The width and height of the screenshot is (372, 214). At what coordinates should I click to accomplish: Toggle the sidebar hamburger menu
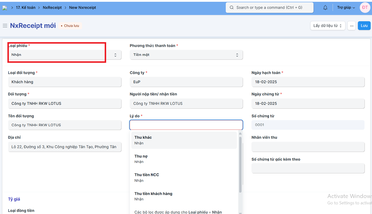(x=5, y=26)
